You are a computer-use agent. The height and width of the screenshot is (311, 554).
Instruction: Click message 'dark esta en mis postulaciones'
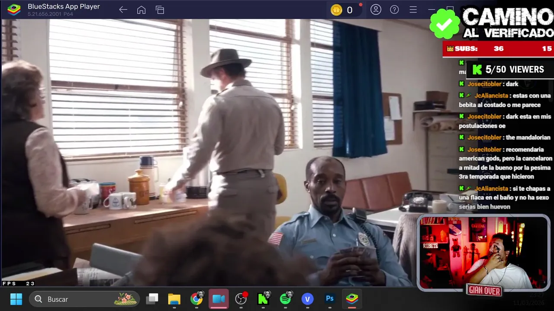tap(505, 121)
